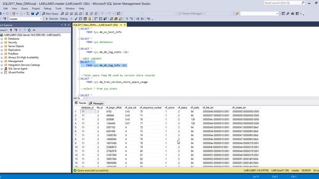Toggle the Object Explorer auto-hide pin
Screen dimensions: 319x179
click(65, 25)
